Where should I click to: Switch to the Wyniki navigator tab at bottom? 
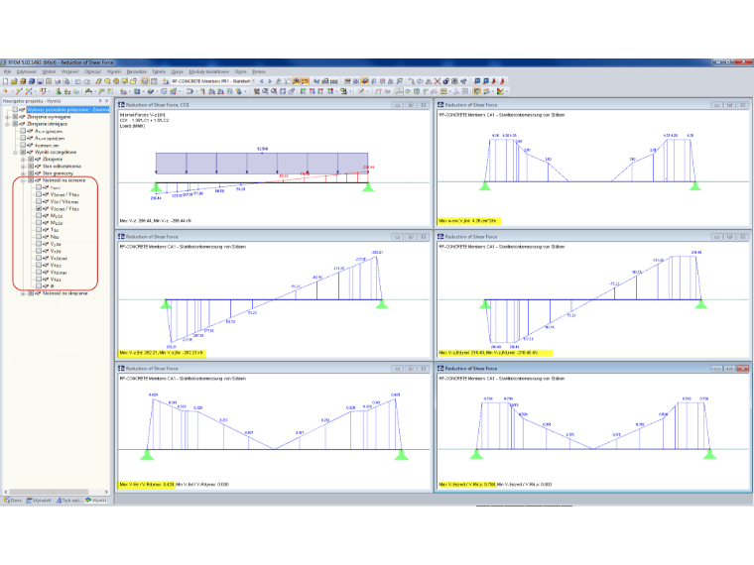(96, 501)
